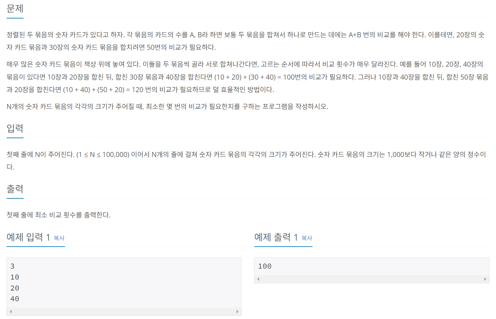The height and width of the screenshot is (319, 496).
Task: Click the sample input horizontal scrollbar track
Action: point(124,311)
